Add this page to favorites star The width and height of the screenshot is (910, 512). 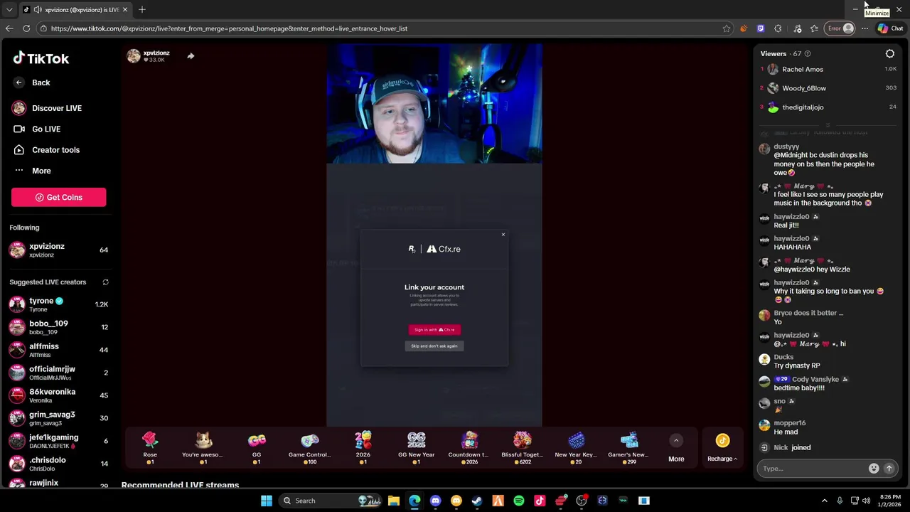click(726, 28)
